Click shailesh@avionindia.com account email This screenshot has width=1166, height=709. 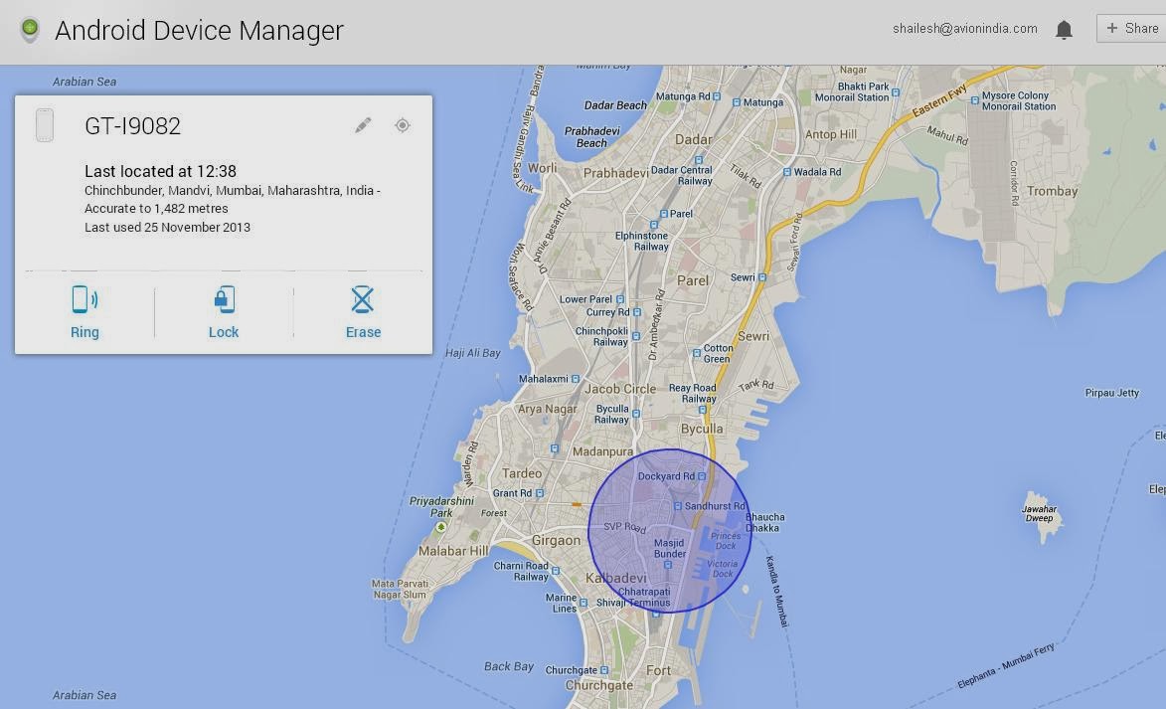[964, 28]
